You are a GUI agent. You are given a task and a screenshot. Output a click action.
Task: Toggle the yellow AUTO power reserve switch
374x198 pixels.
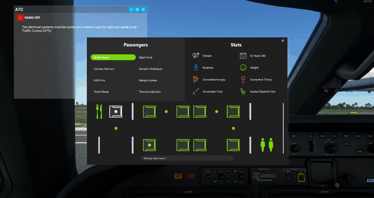coord(301,177)
